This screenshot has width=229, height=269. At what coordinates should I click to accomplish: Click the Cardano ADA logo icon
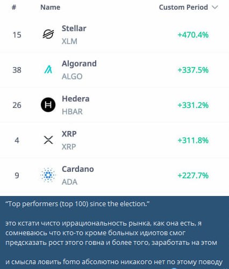(x=48, y=175)
